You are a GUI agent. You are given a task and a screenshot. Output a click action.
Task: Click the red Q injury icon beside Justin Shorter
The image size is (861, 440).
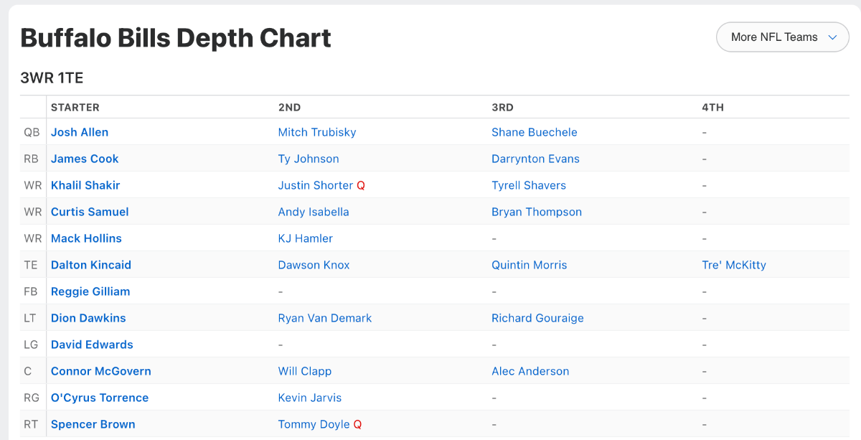tap(361, 185)
